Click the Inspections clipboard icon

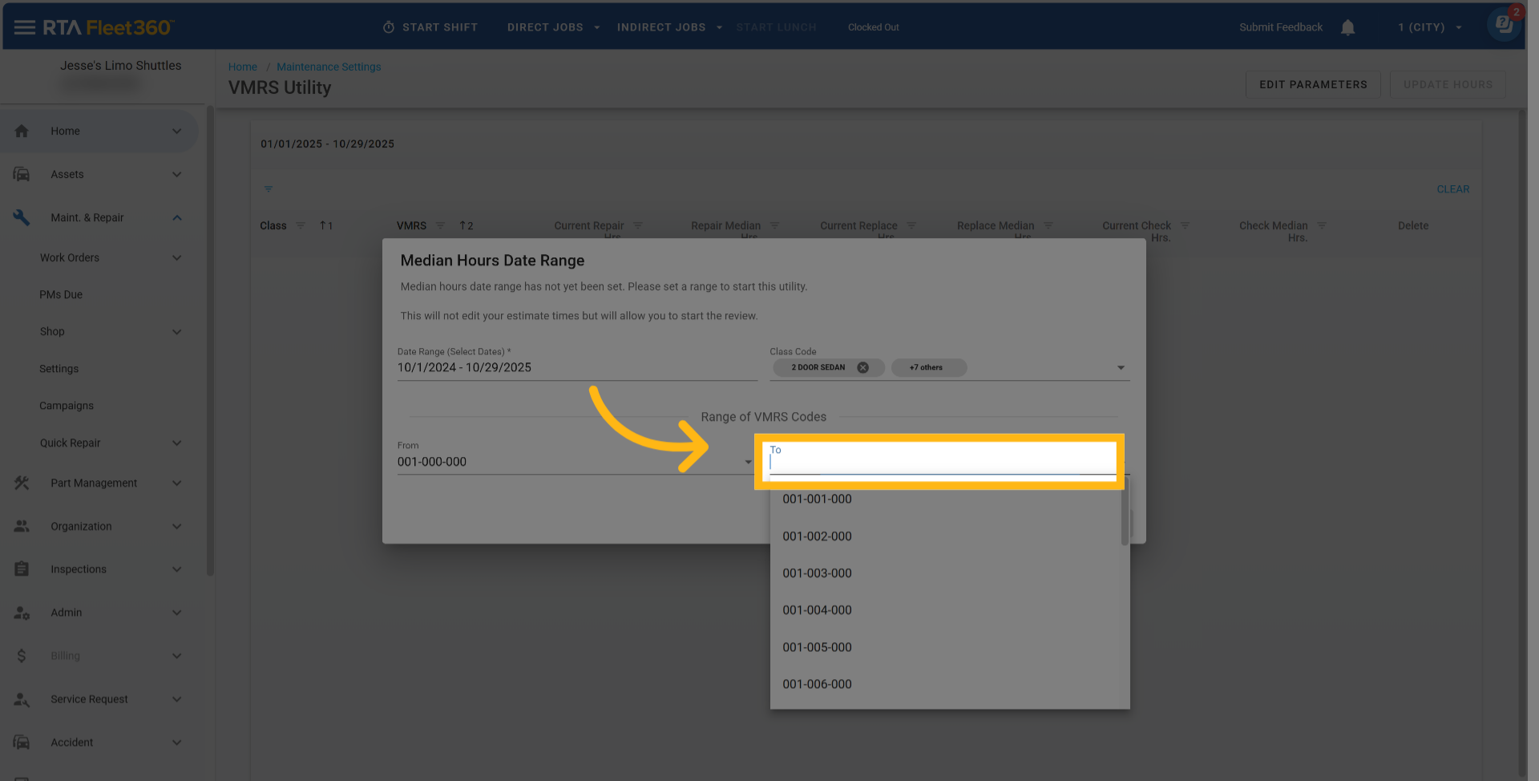click(x=22, y=569)
